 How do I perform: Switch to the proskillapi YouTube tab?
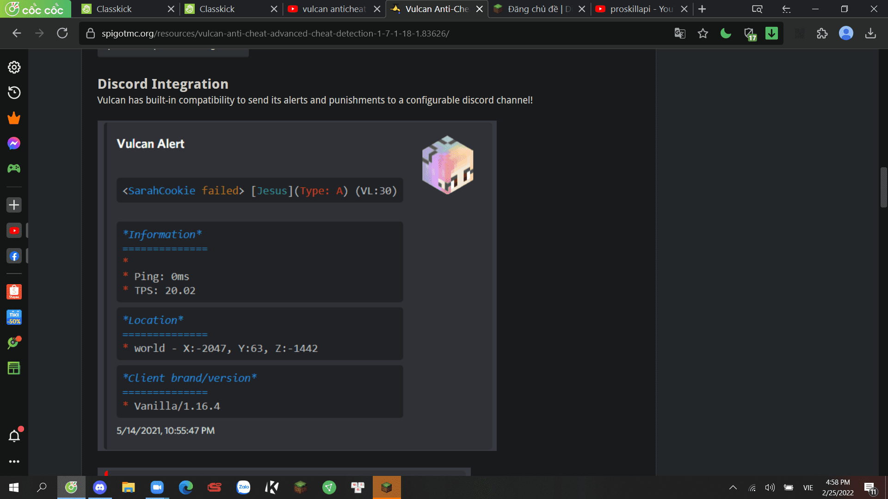point(641,9)
